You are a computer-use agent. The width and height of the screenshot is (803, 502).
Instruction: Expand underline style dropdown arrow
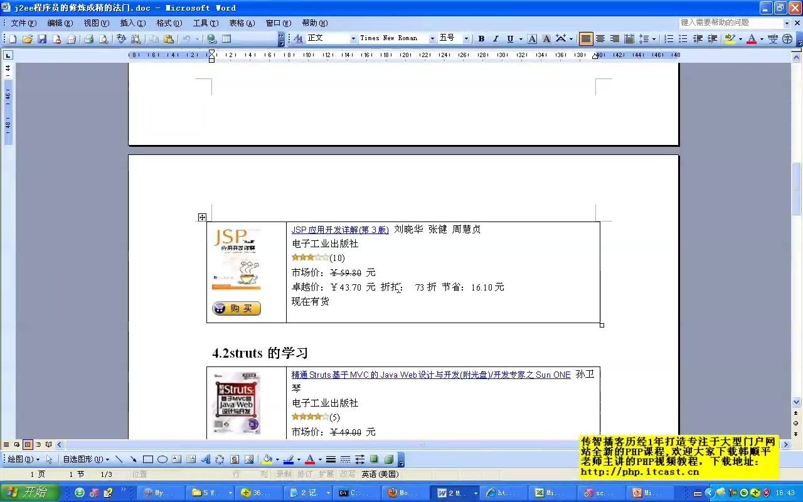click(520, 39)
